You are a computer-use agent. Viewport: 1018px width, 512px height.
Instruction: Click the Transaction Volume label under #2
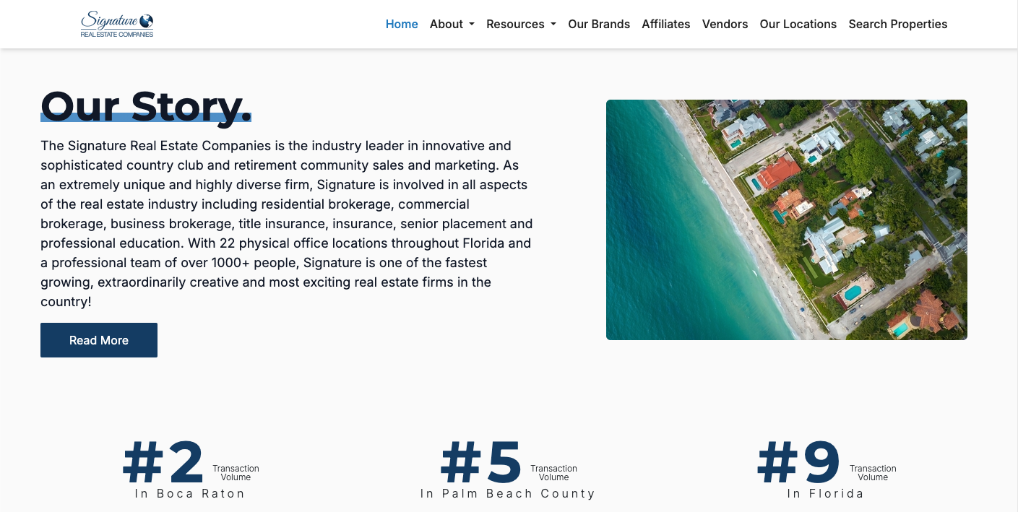(236, 472)
